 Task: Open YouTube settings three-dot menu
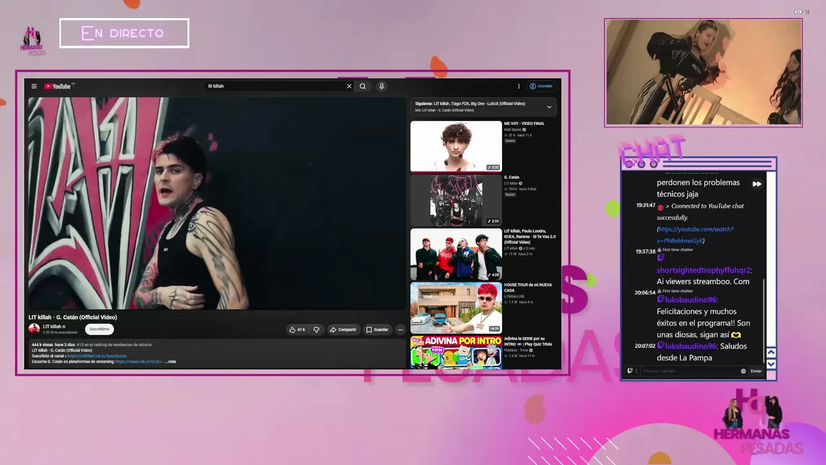coord(518,86)
